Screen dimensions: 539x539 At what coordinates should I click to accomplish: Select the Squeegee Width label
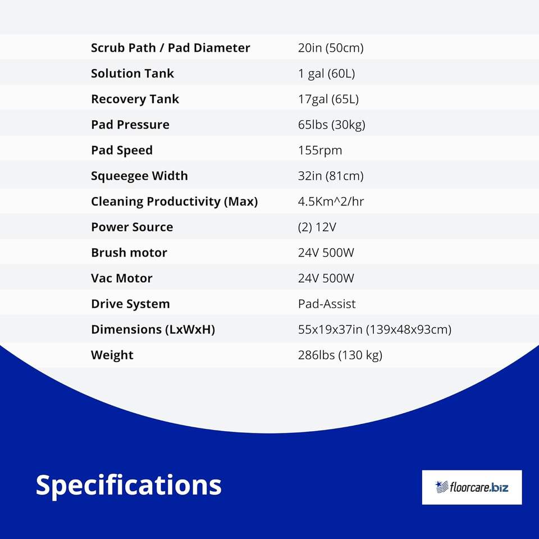coord(139,176)
